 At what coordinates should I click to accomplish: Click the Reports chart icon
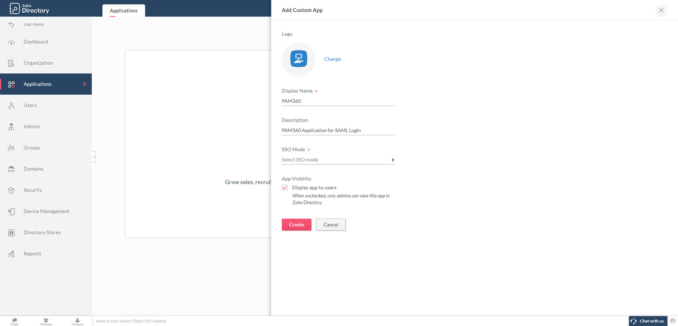(11, 254)
